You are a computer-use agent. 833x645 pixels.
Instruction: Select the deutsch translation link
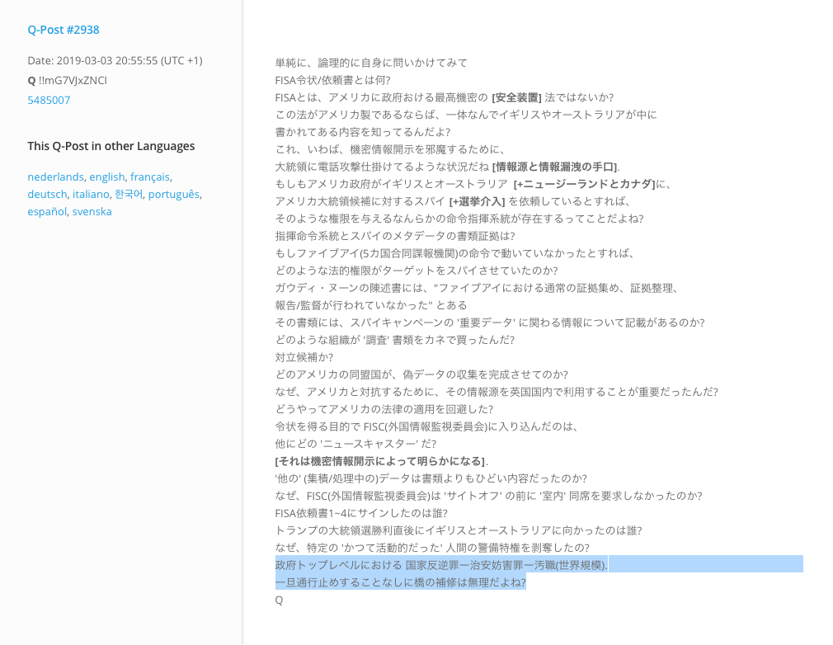click(x=47, y=195)
